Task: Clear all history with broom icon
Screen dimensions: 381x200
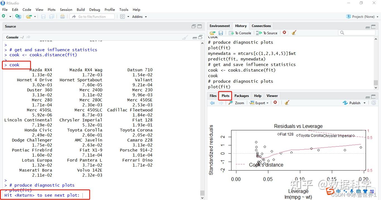Action: click(294, 33)
